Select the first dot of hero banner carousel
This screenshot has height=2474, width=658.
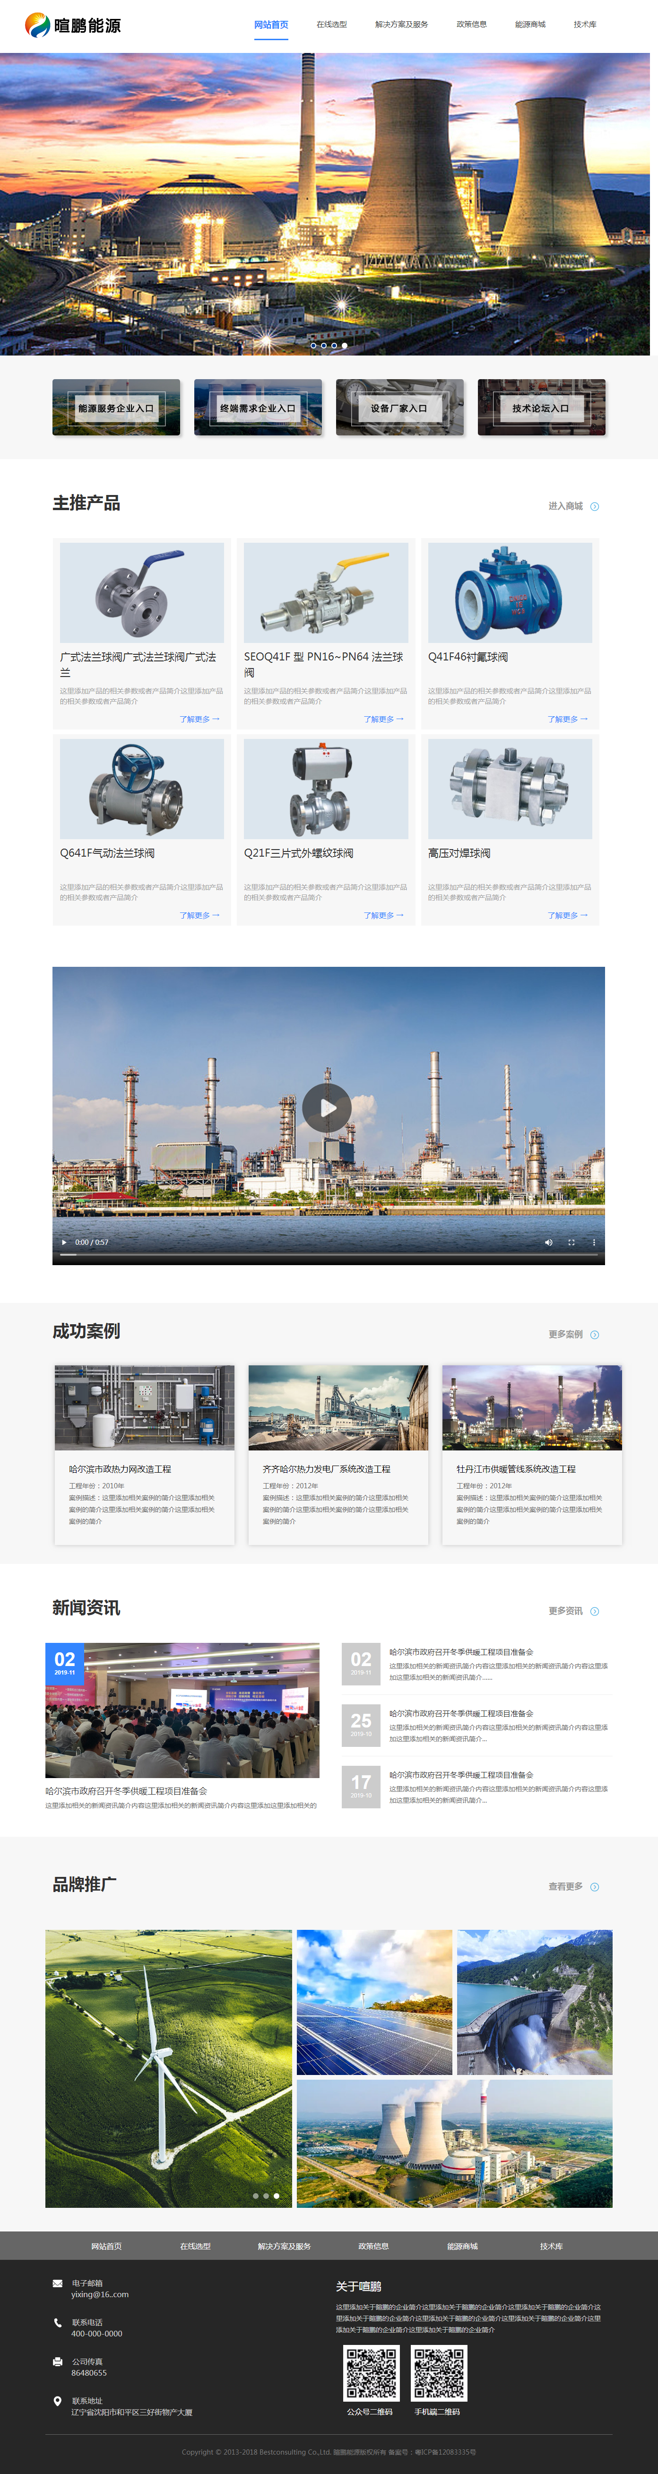coord(313,345)
